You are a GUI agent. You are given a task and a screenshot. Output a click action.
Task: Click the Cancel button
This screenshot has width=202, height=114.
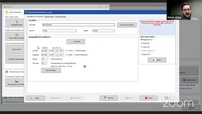point(148,98)
